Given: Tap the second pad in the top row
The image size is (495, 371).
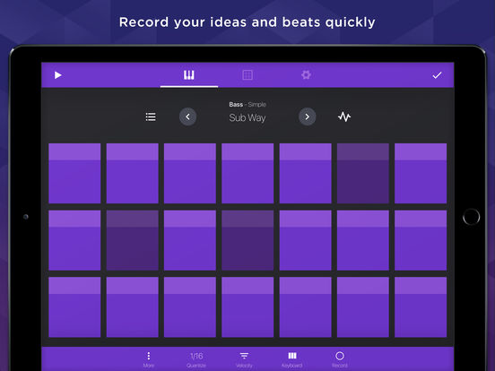Looking at the screenshot, I should click(x=133, y=174).
